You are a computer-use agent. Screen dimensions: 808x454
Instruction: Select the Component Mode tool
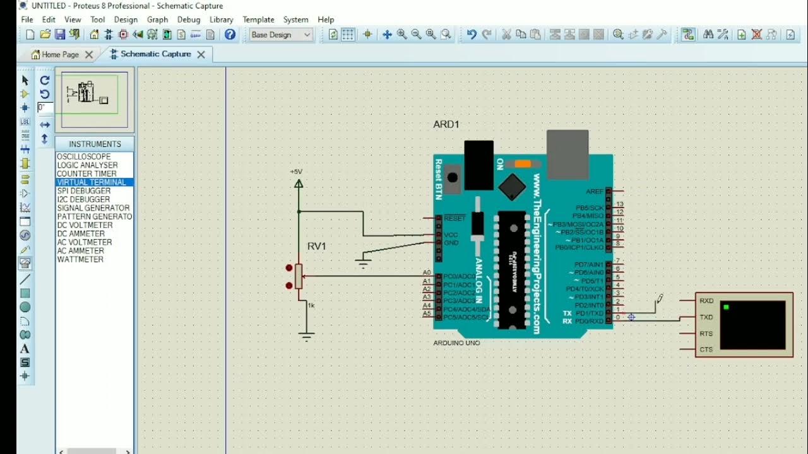[x=25, y=94]
